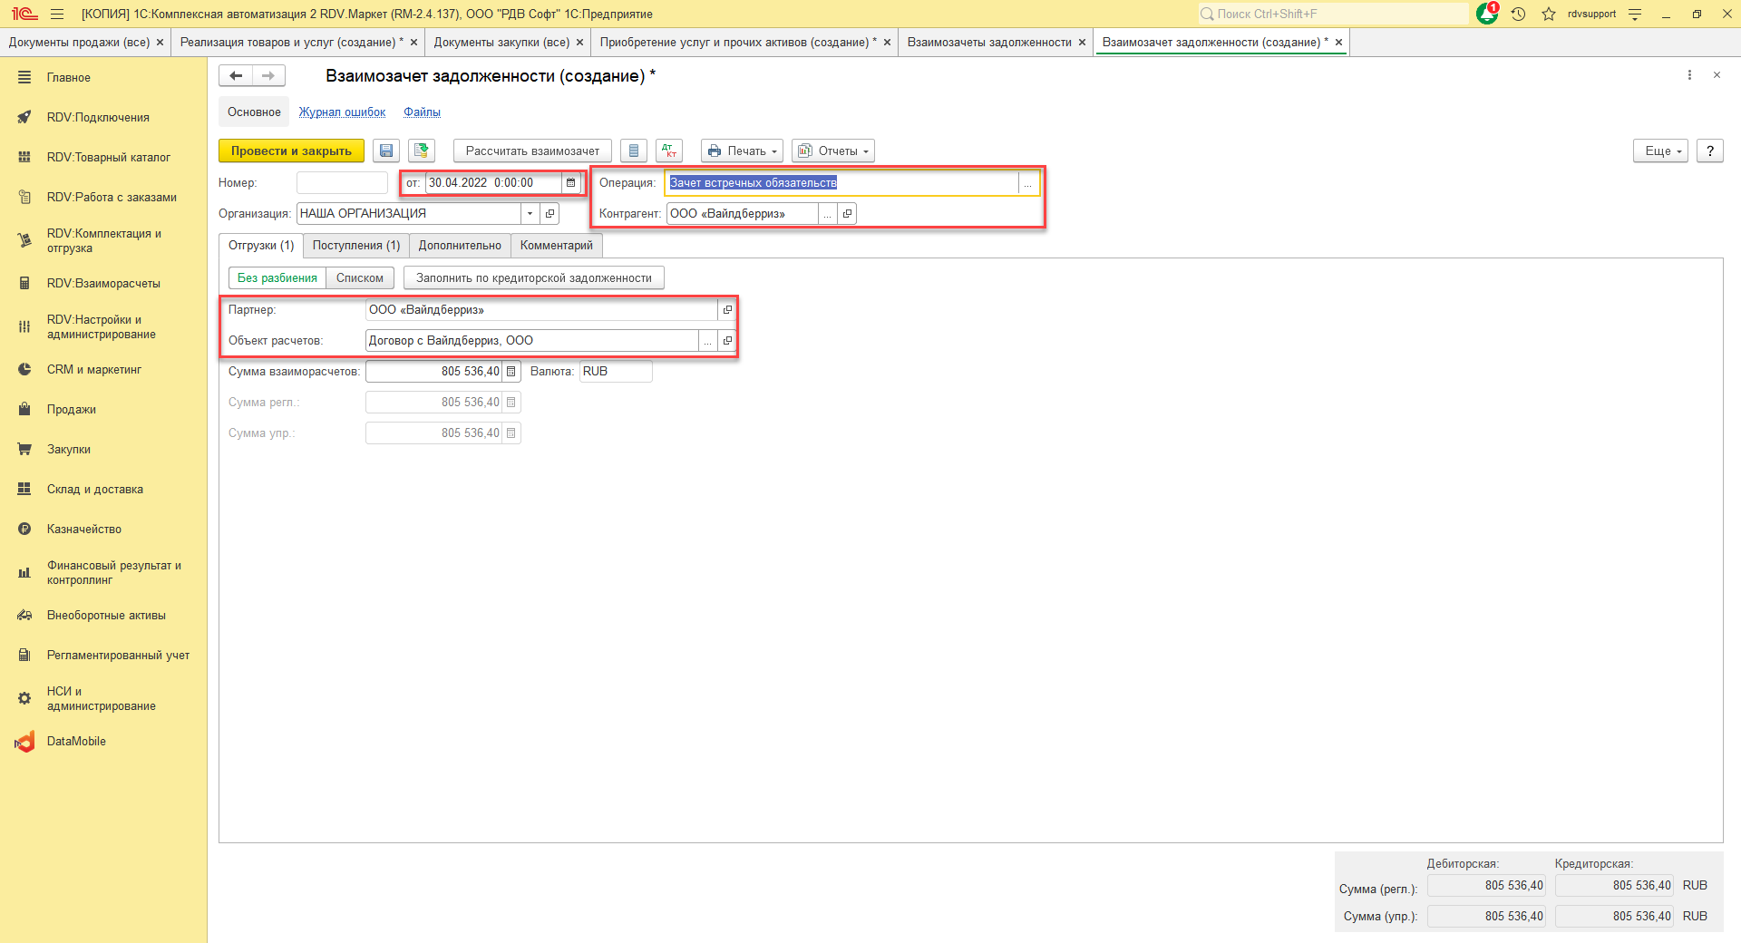
Task: Open the Журнал ошибок link
Action: point(342,112)
